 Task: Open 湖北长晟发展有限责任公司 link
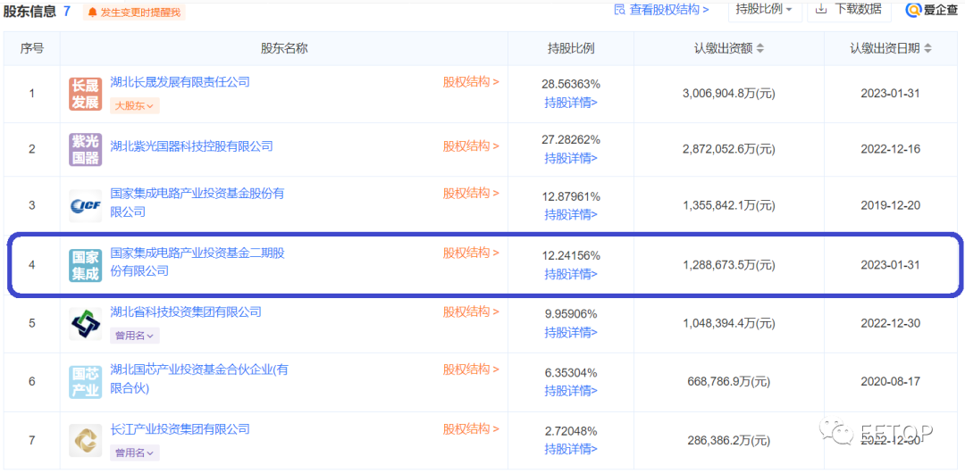coord(180,82)
